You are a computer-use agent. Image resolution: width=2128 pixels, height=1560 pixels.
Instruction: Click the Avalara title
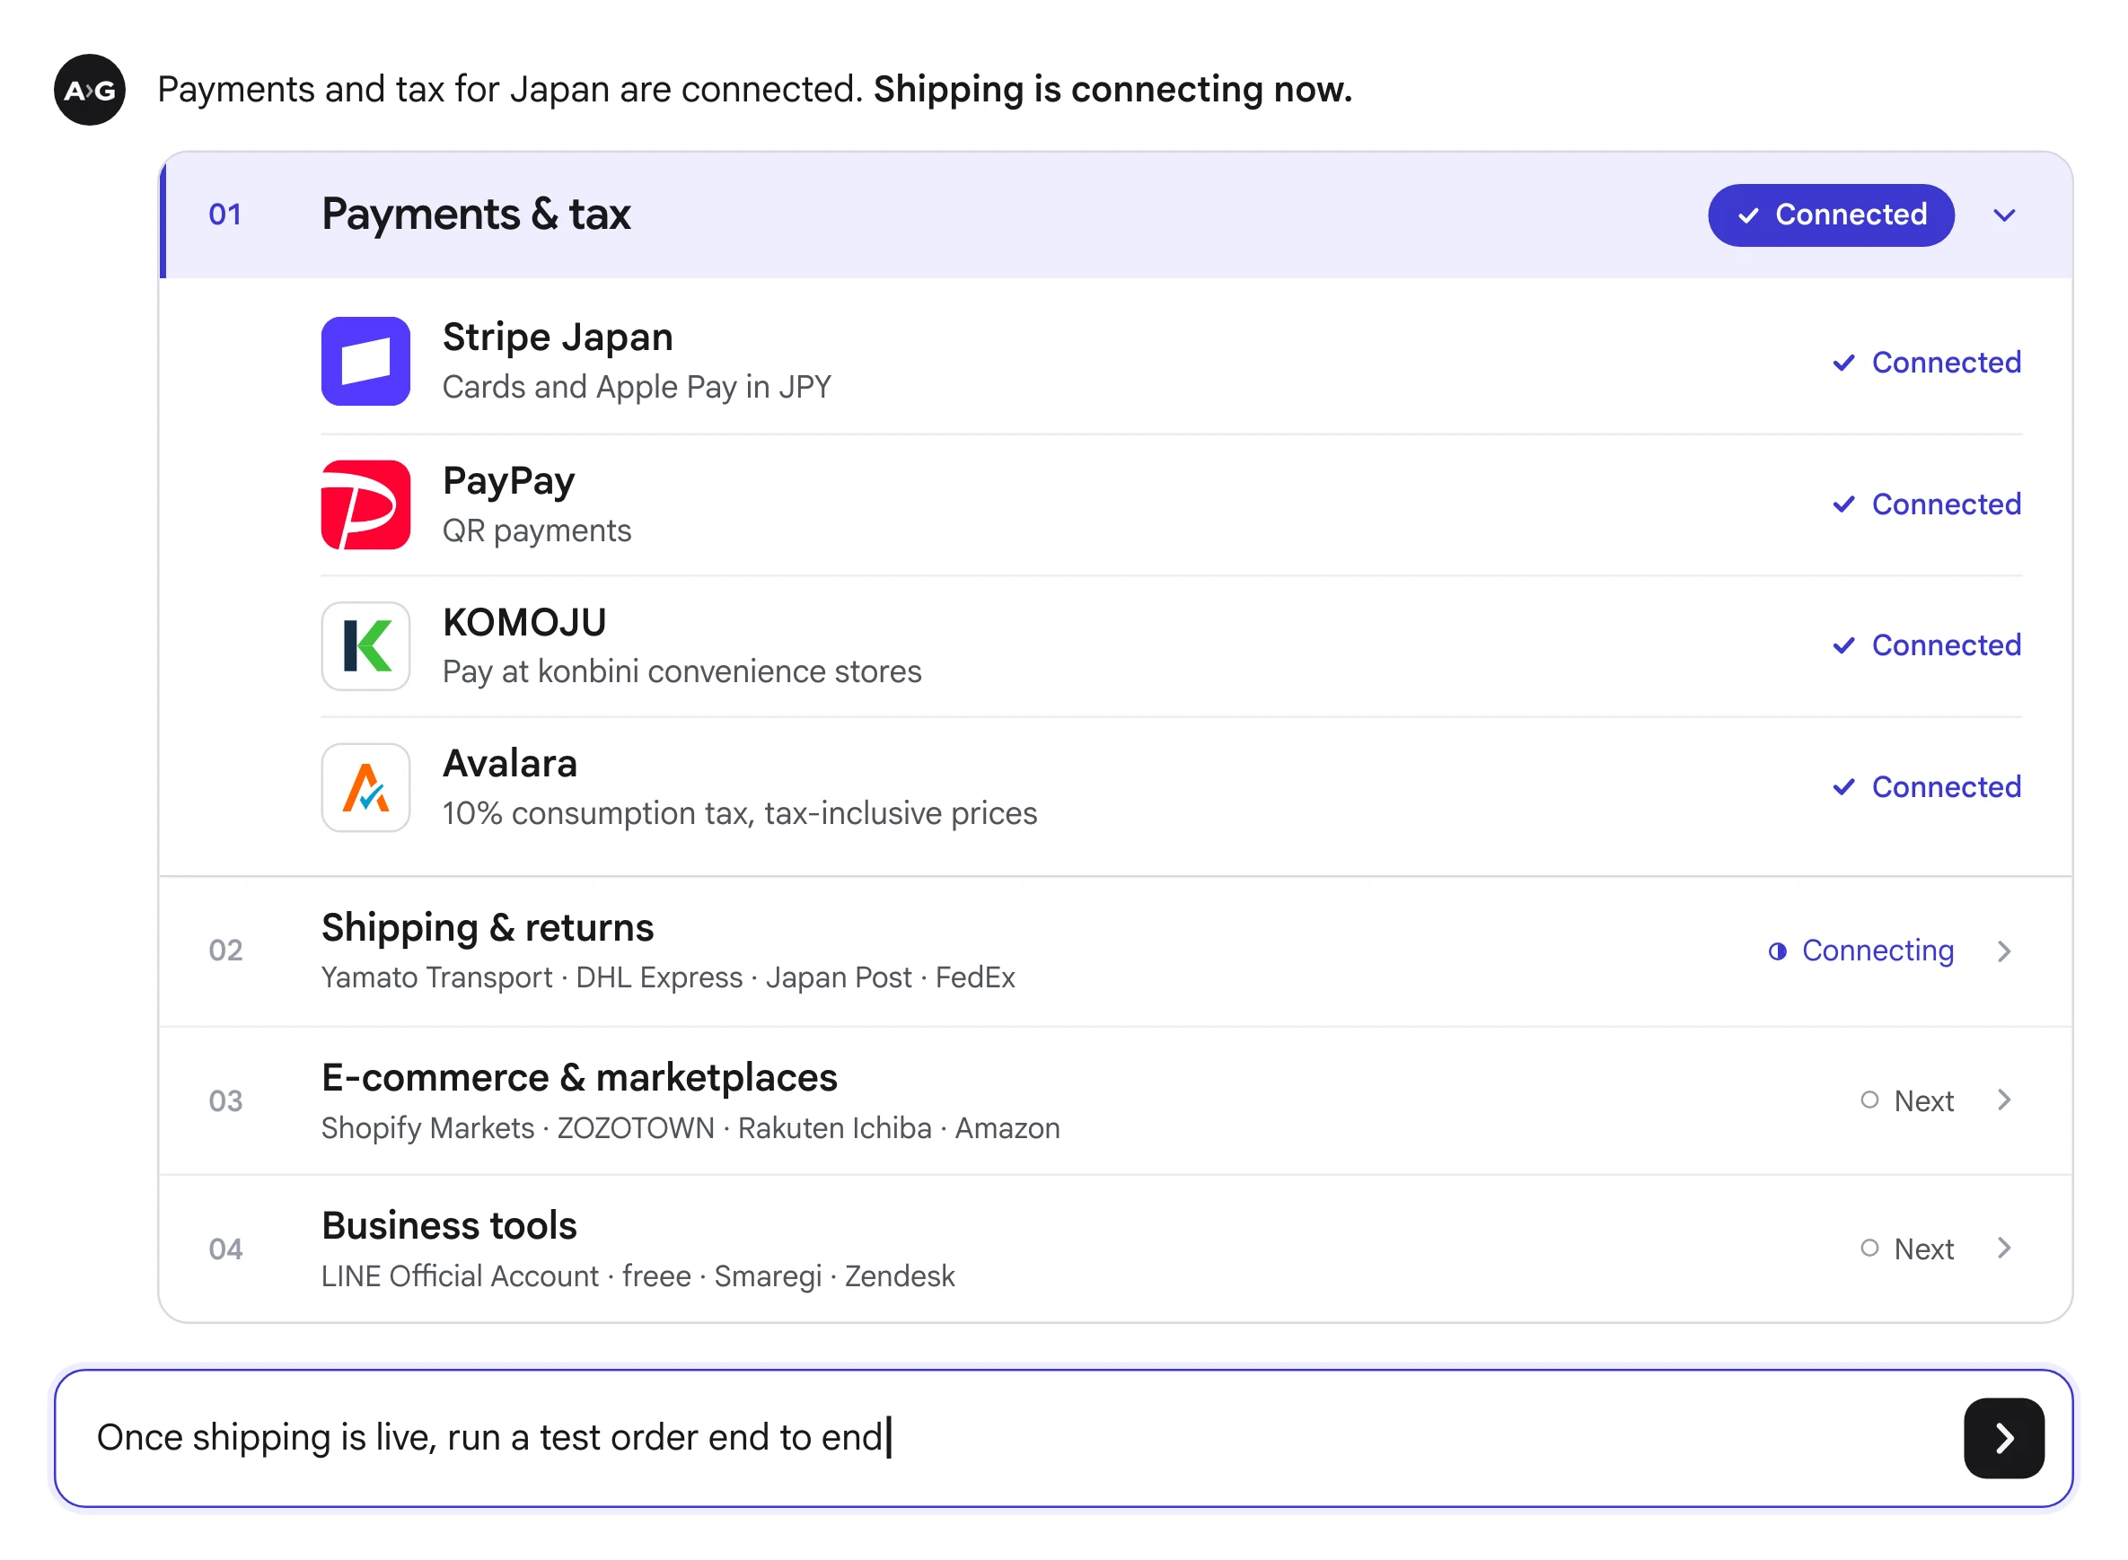click(x=510, y=764)
